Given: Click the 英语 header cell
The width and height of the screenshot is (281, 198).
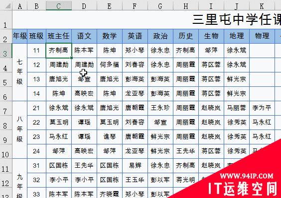Looking at the screenshot, I should point(135,36).
